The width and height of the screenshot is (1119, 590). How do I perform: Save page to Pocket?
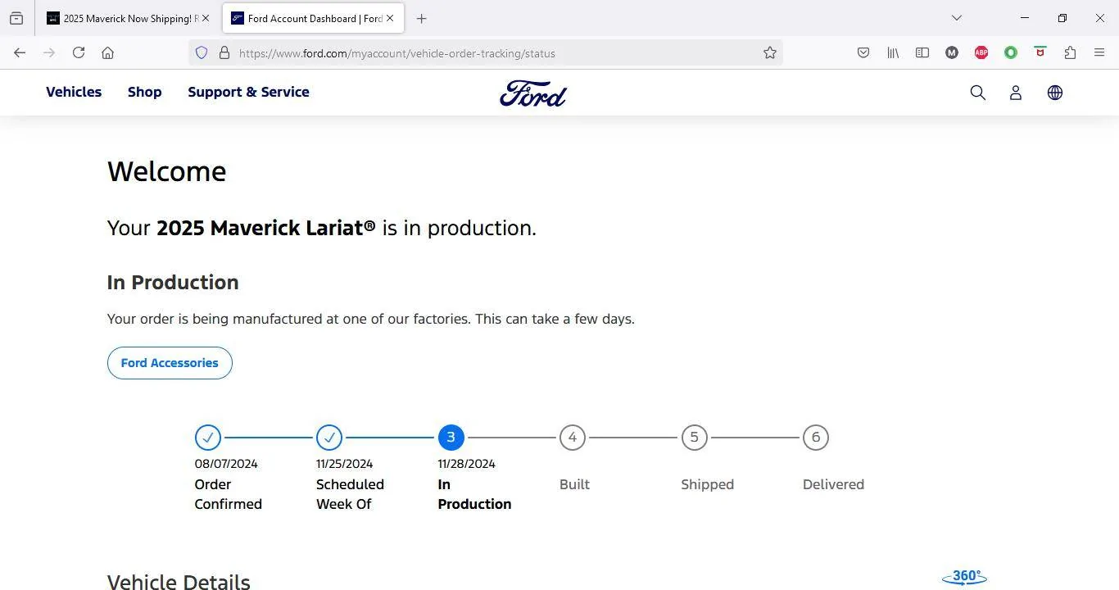tap(863, 52)
